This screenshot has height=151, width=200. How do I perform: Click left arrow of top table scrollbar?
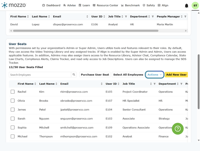point(11,31)
